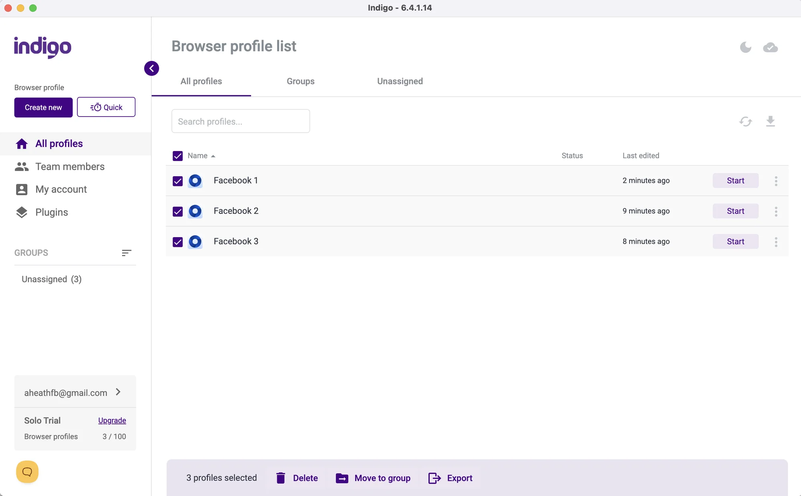Toggle checkbox for Facebook 3 profile

pos(177,241)
